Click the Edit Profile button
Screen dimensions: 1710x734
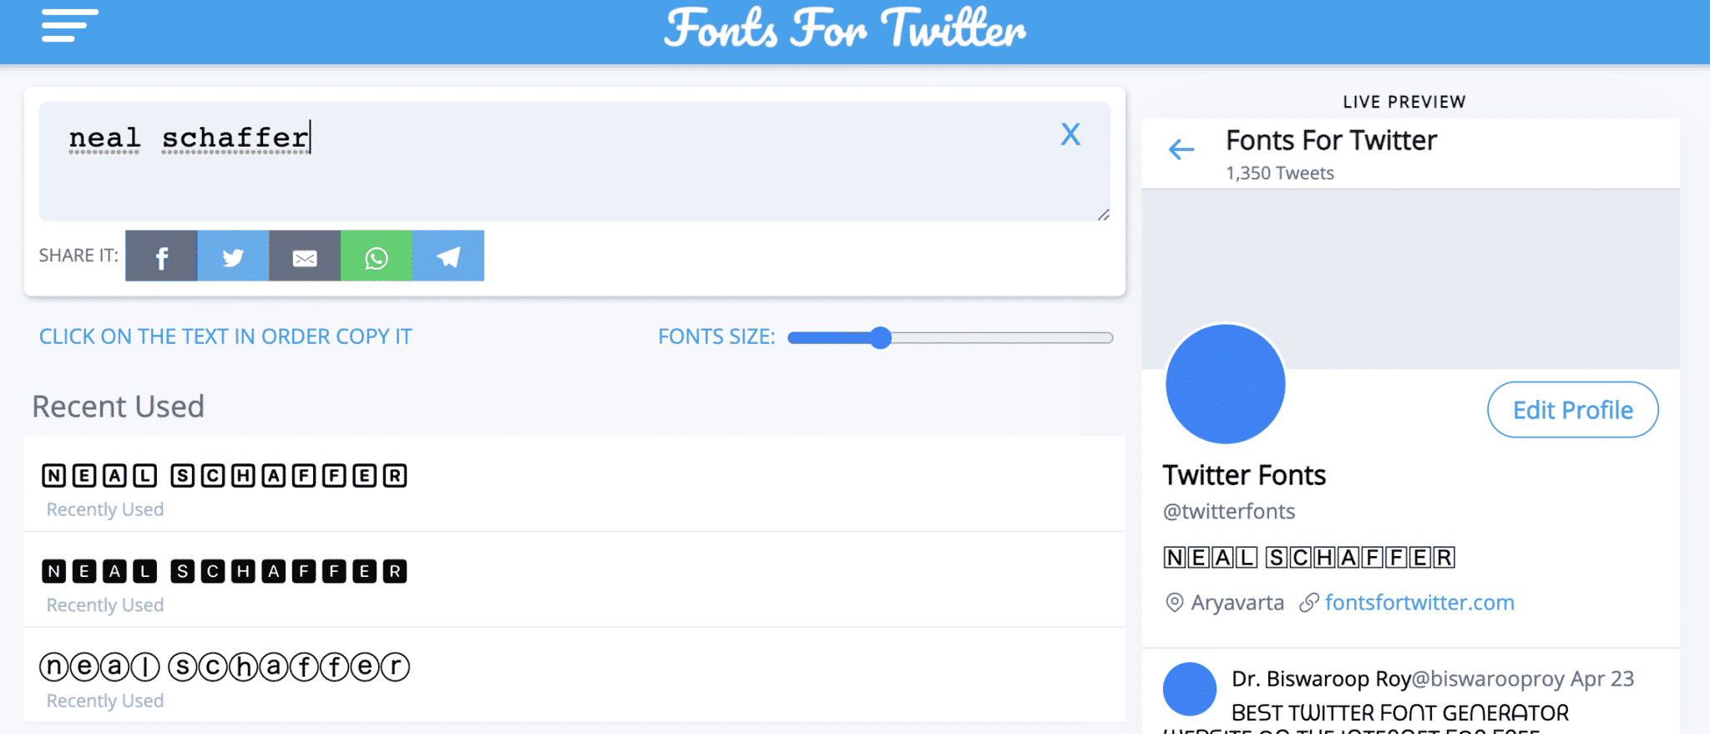coord(1572,410)
